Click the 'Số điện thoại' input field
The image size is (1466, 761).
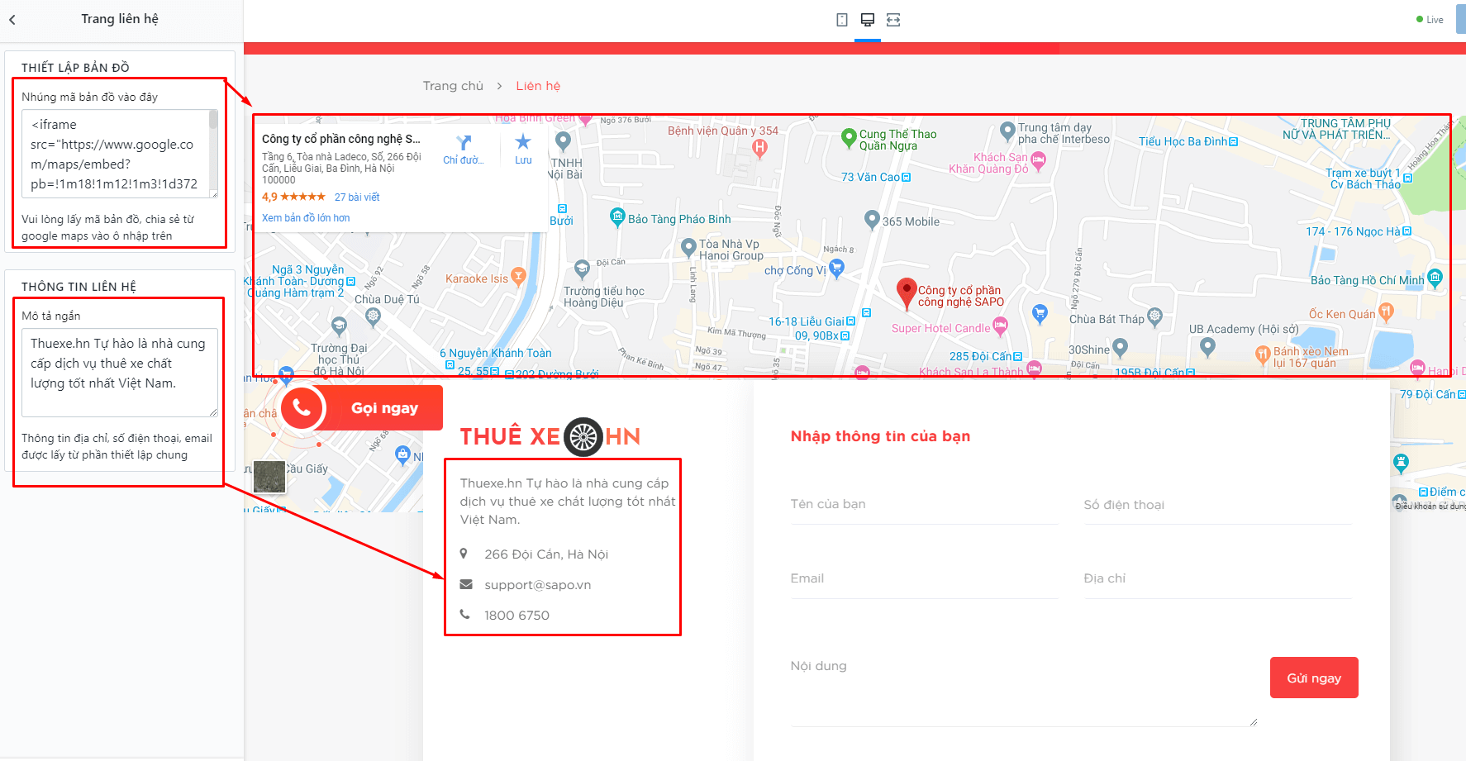pos(1217,504)
